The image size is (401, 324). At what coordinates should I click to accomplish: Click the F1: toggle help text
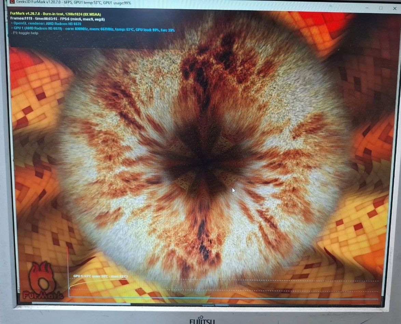coord(25,33)
